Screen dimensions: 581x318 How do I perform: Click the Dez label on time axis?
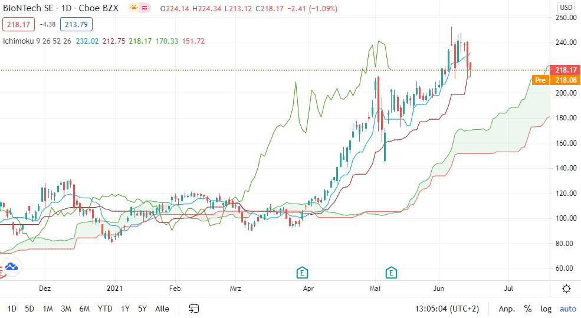point(45,289)
